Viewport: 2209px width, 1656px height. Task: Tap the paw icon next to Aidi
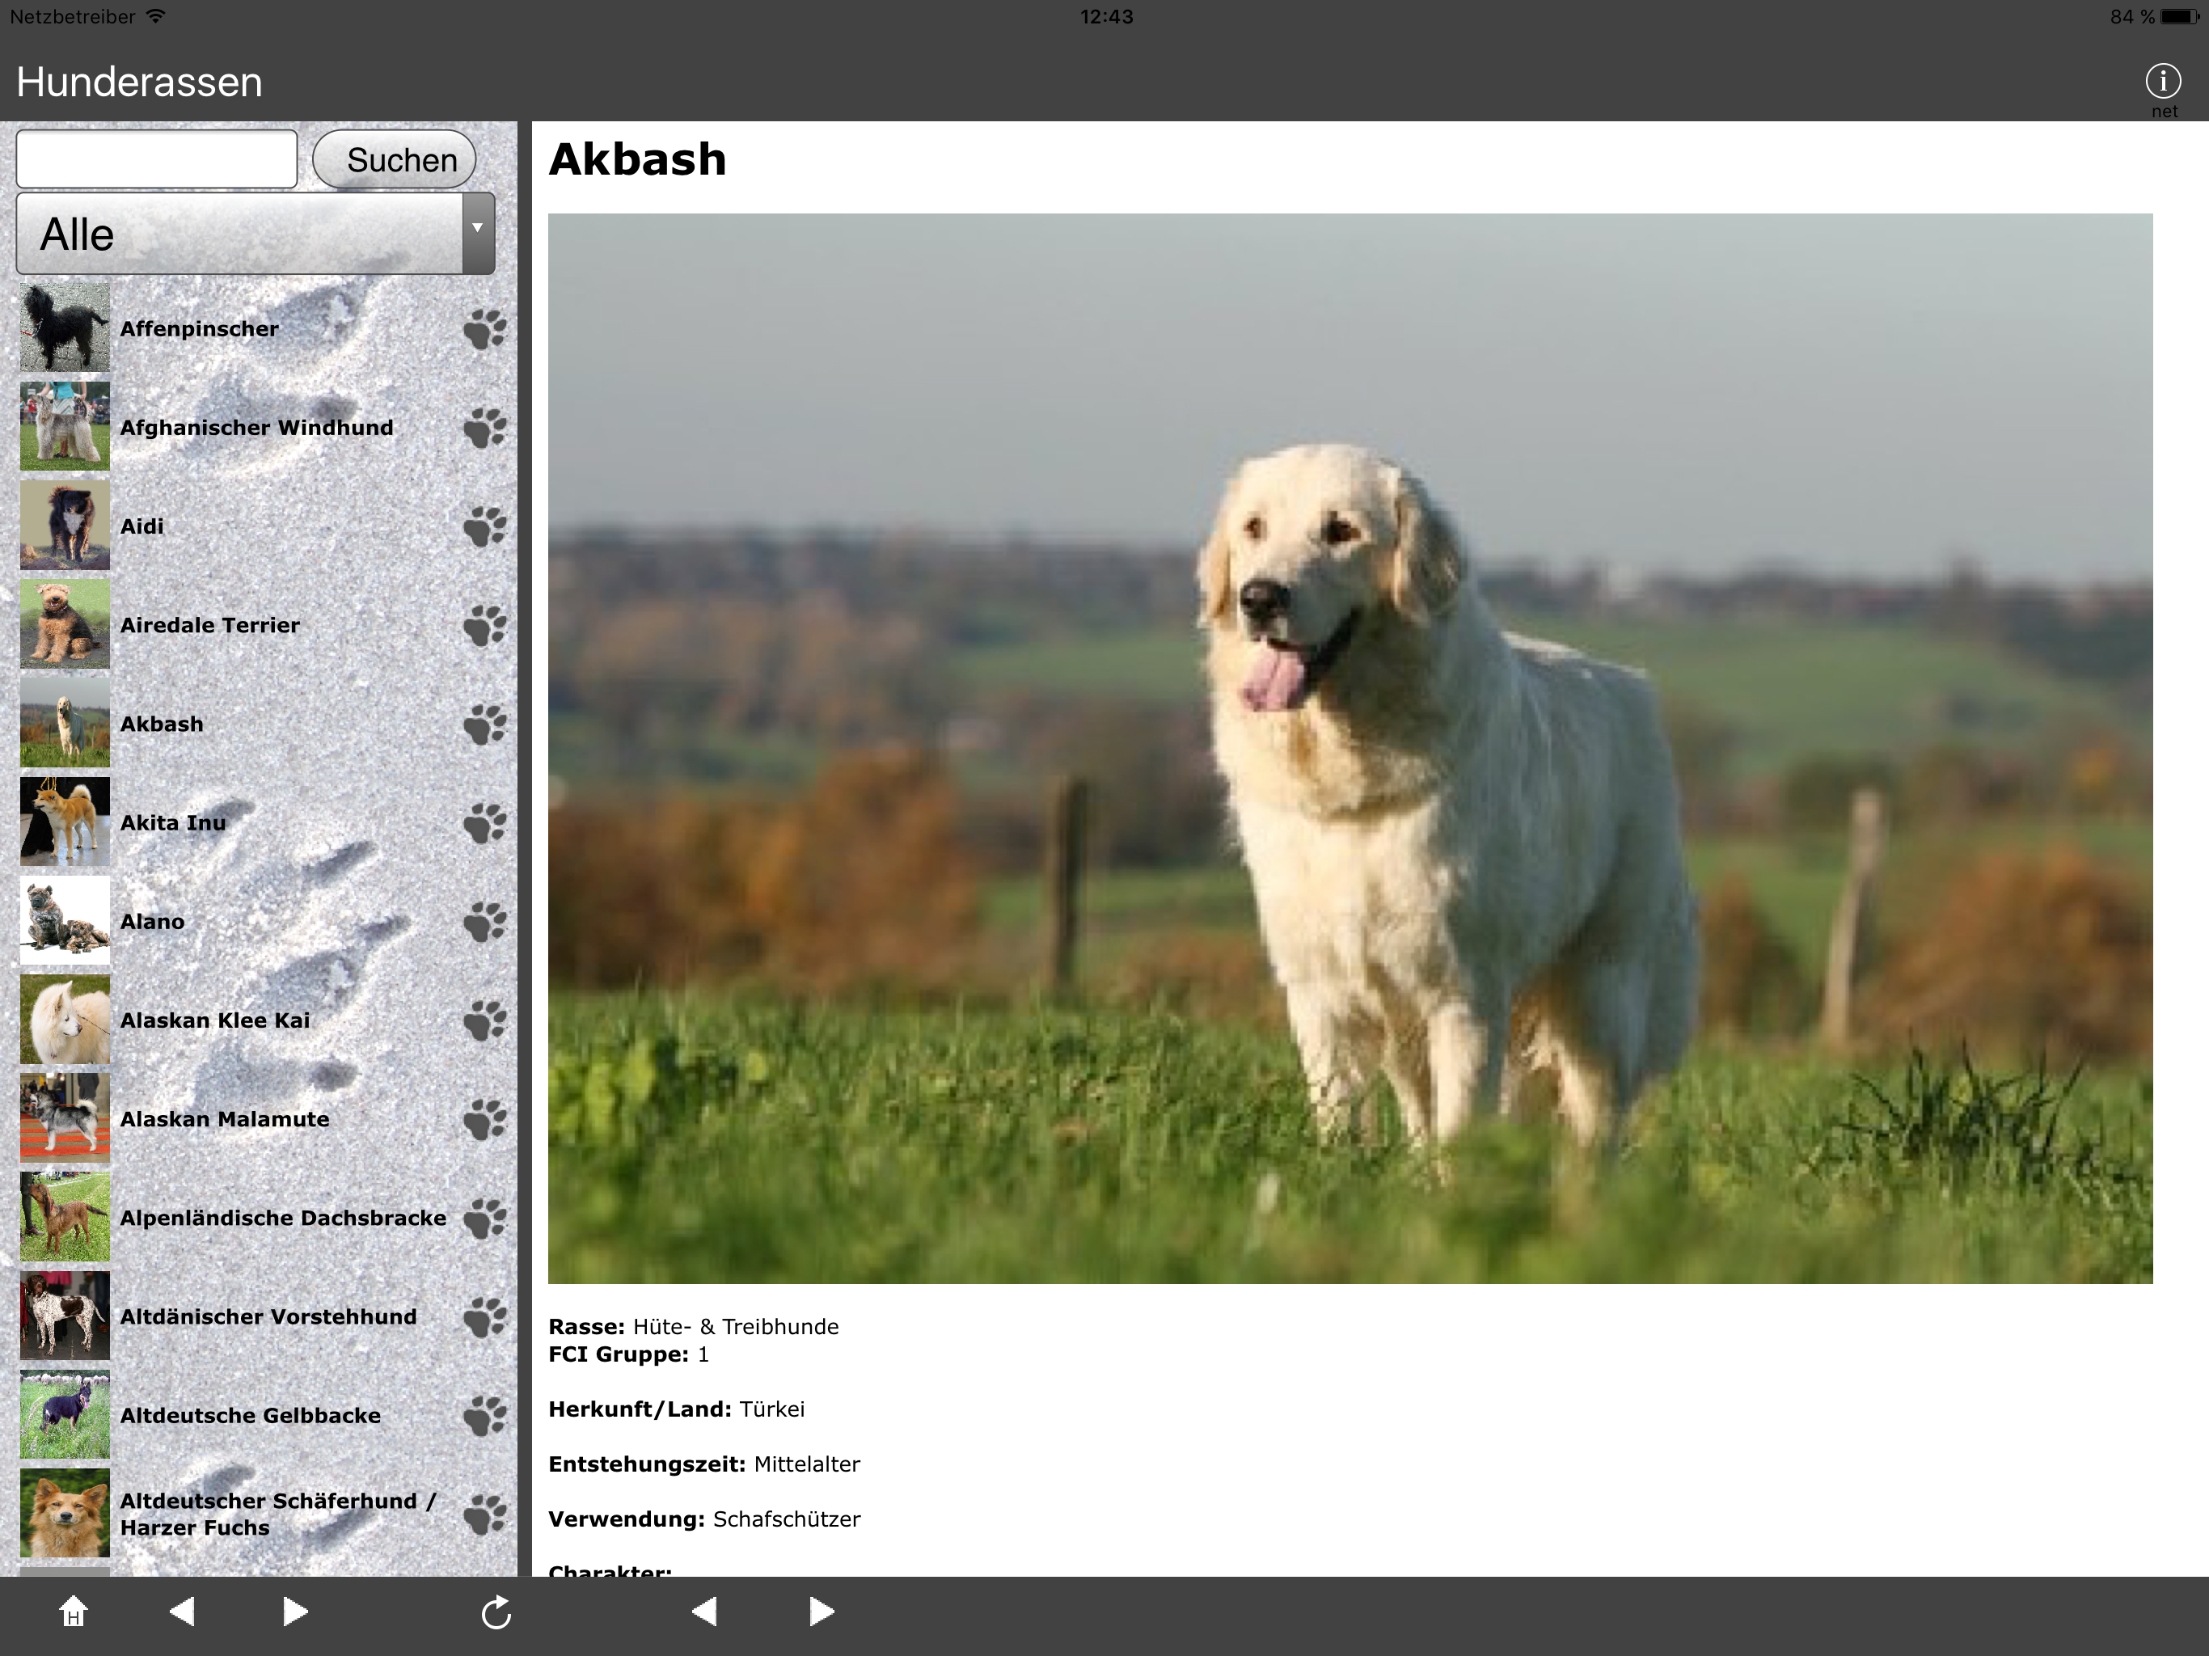pyautogui.click(x=485, y=526)
